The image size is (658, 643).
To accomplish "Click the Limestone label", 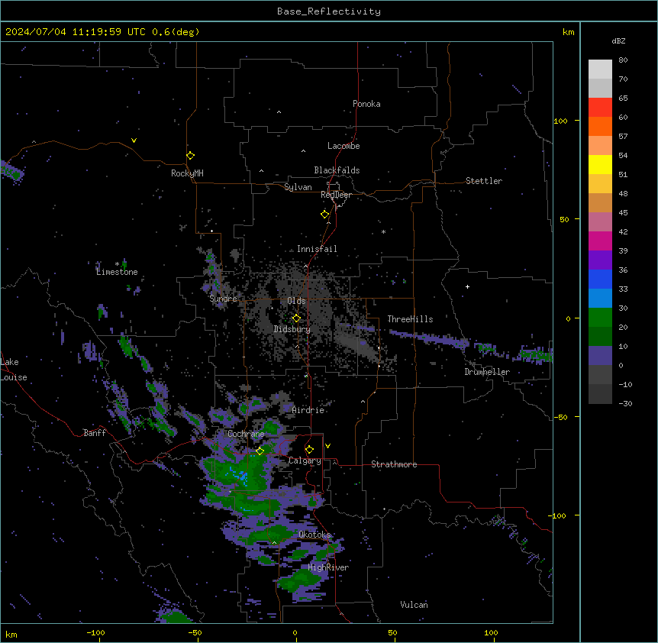I will pos(117,272).
